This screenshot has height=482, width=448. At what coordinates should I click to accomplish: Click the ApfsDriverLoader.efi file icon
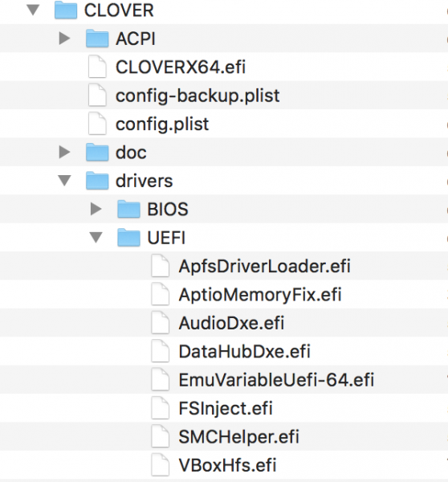pyautogui.click(x=161, y=266)
